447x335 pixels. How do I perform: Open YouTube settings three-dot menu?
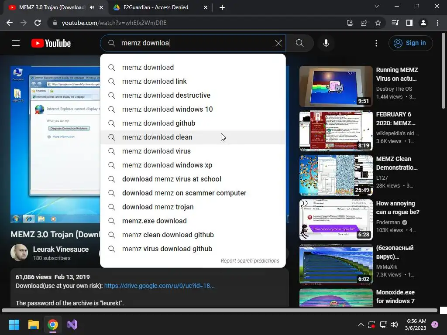coord(376,43)
